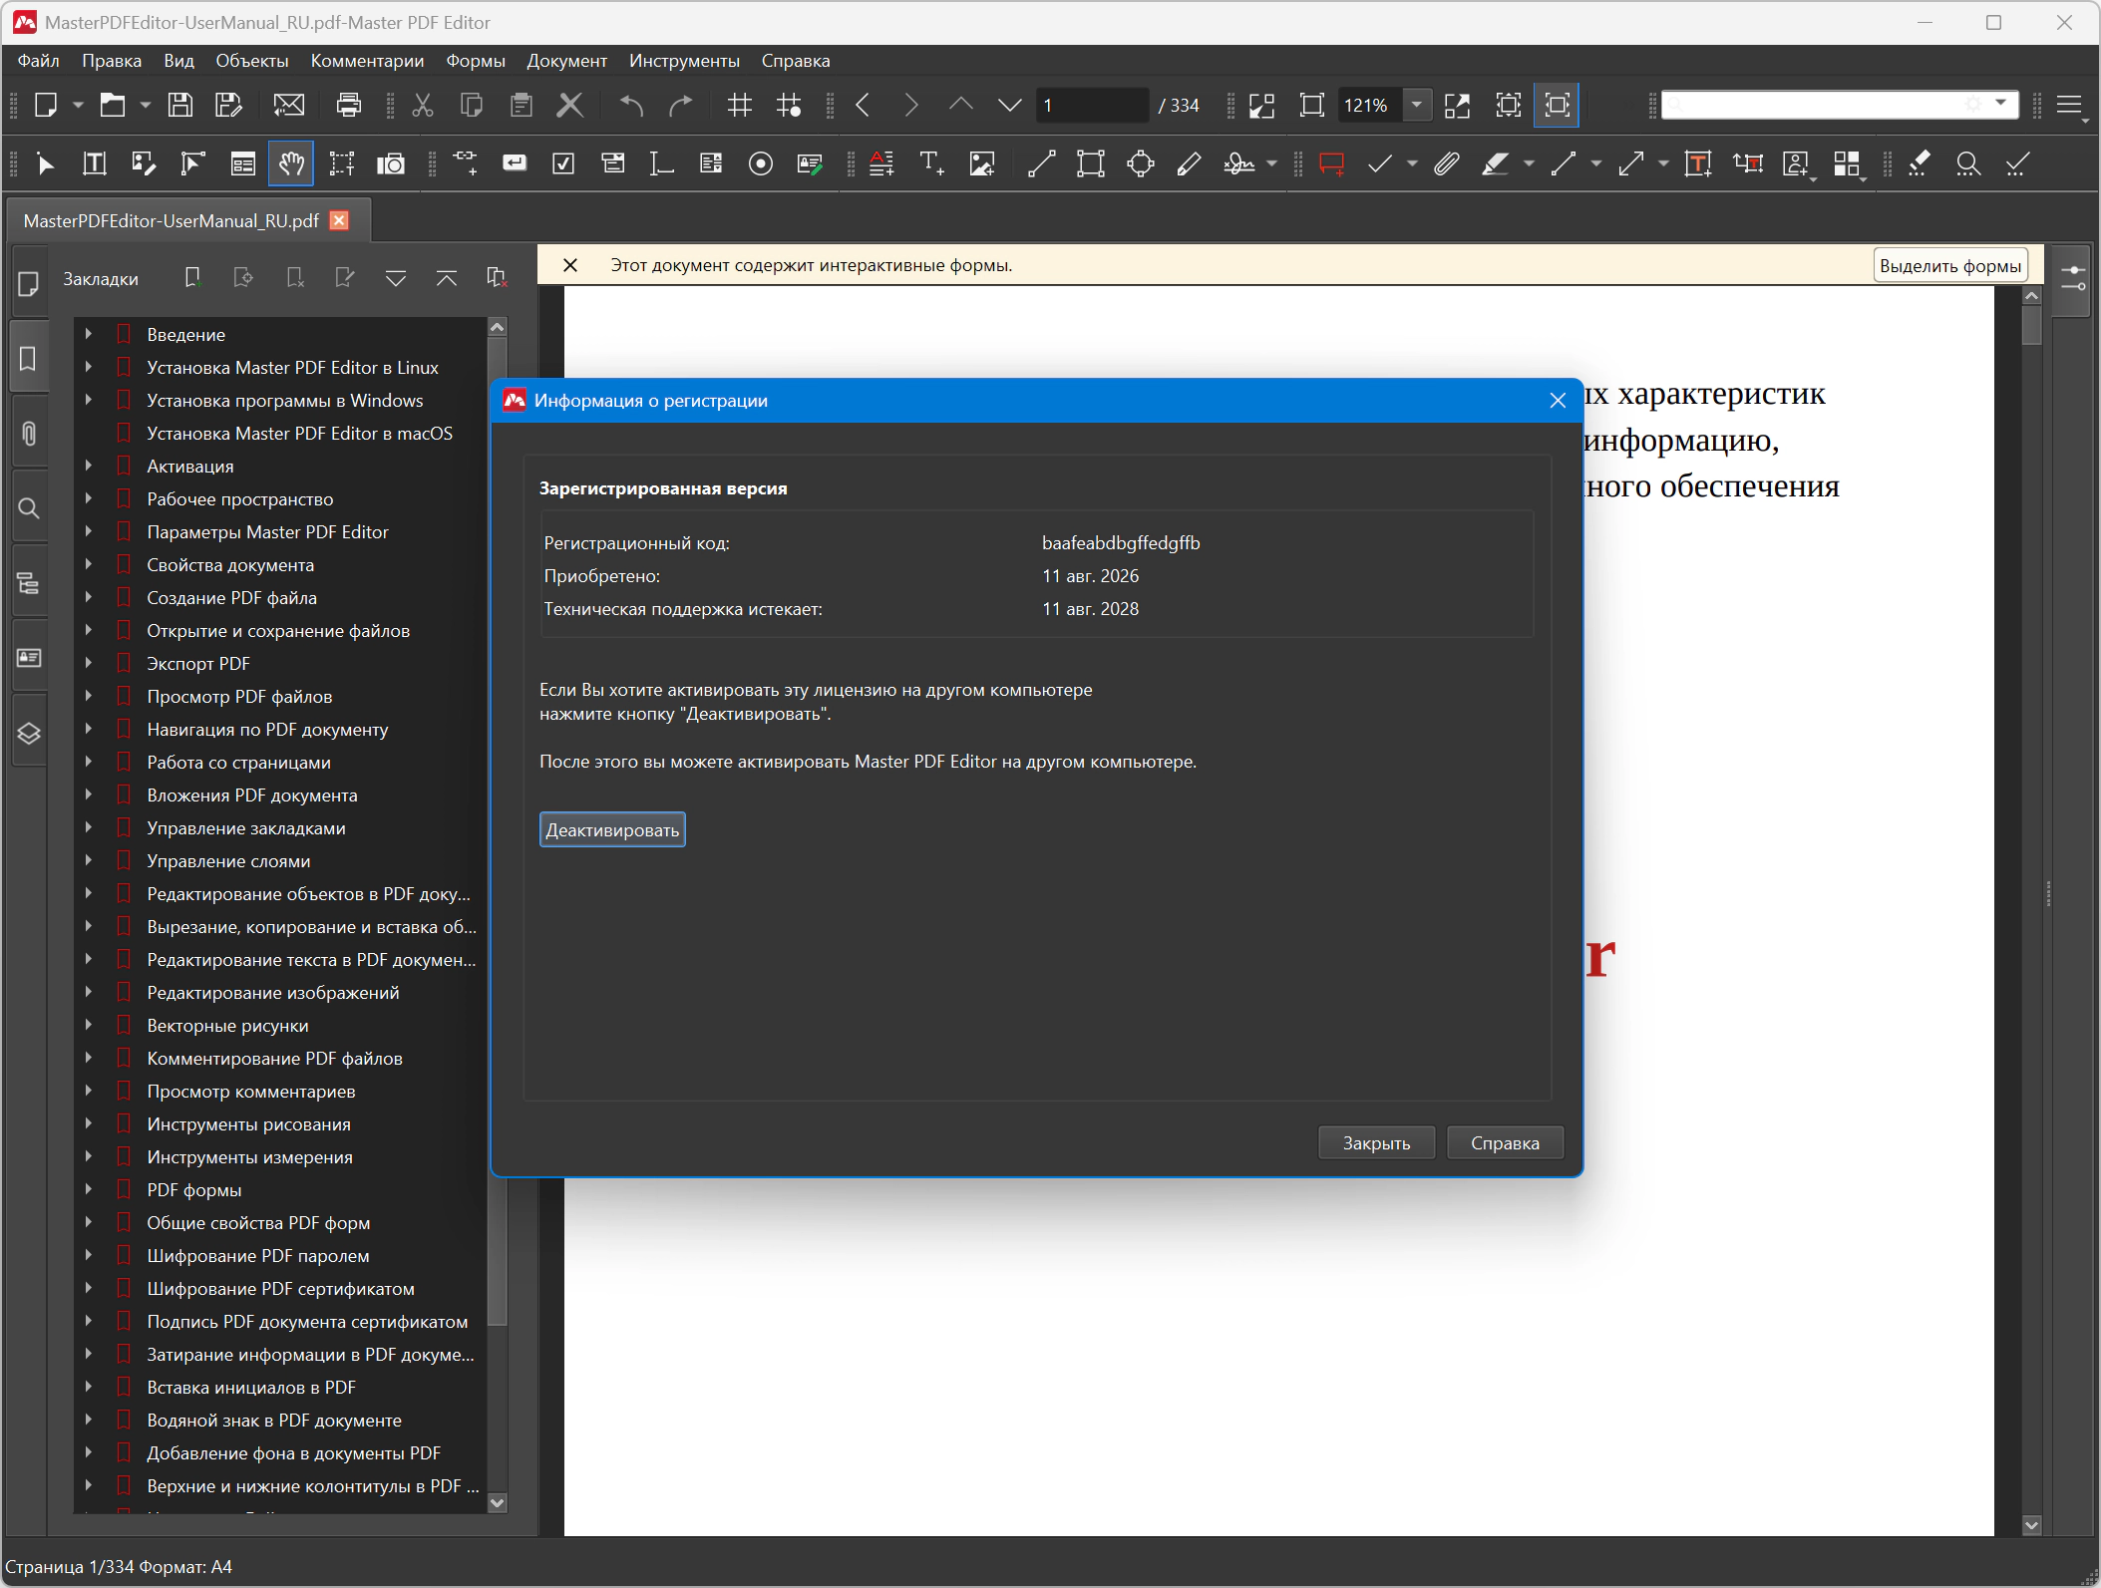Select the Highlight Text tool
The width and height of the screenshot is (2101, 1588).
tap(1494, 163)
